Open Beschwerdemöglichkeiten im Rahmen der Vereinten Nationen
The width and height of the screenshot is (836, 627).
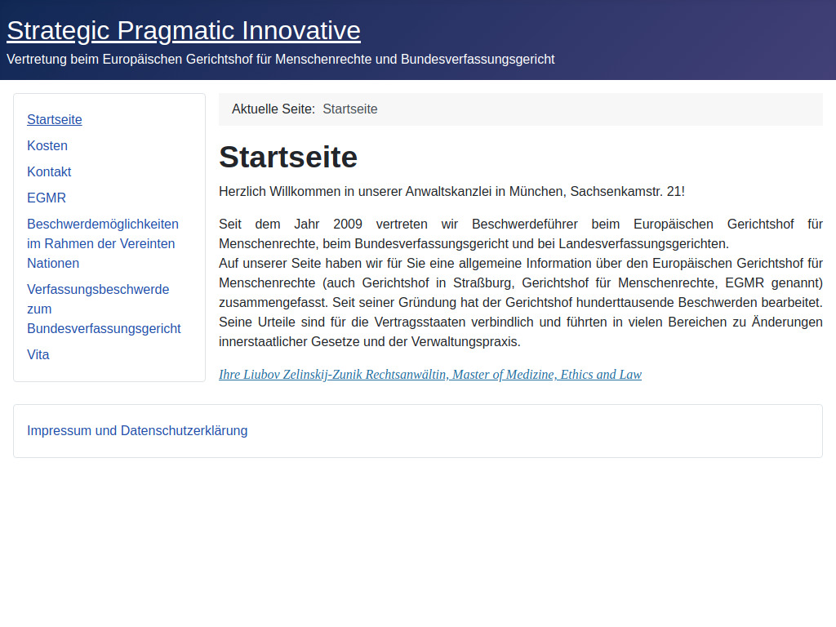click(102, 243)
